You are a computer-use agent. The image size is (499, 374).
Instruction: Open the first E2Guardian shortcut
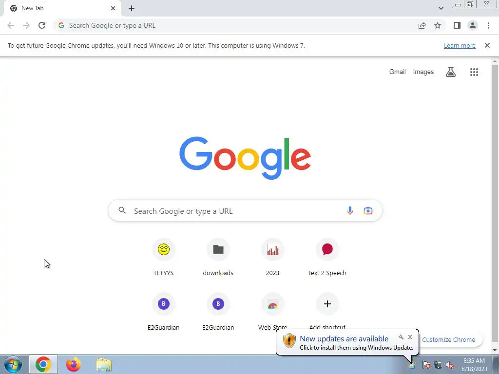[164, 312]
